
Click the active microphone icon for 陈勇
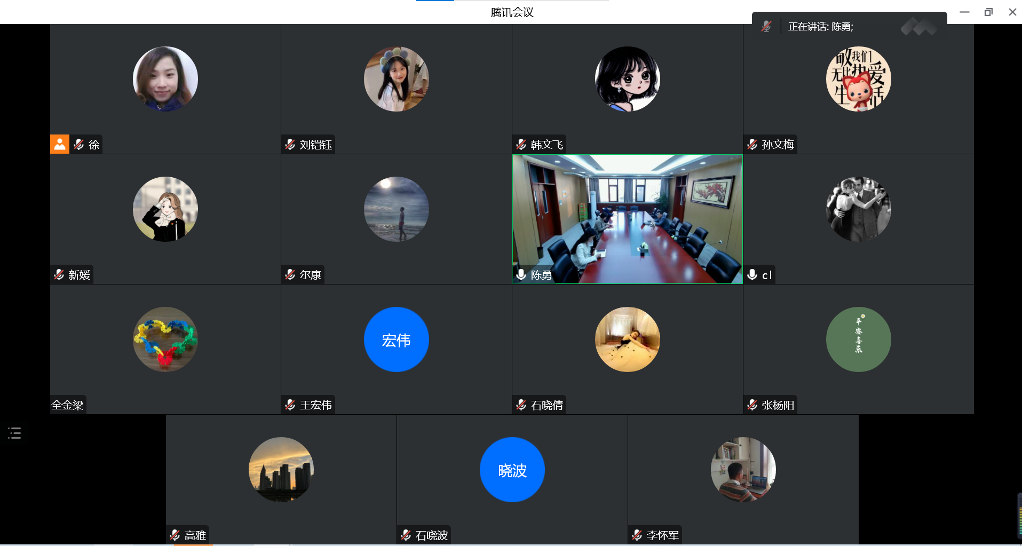(521, 275)
